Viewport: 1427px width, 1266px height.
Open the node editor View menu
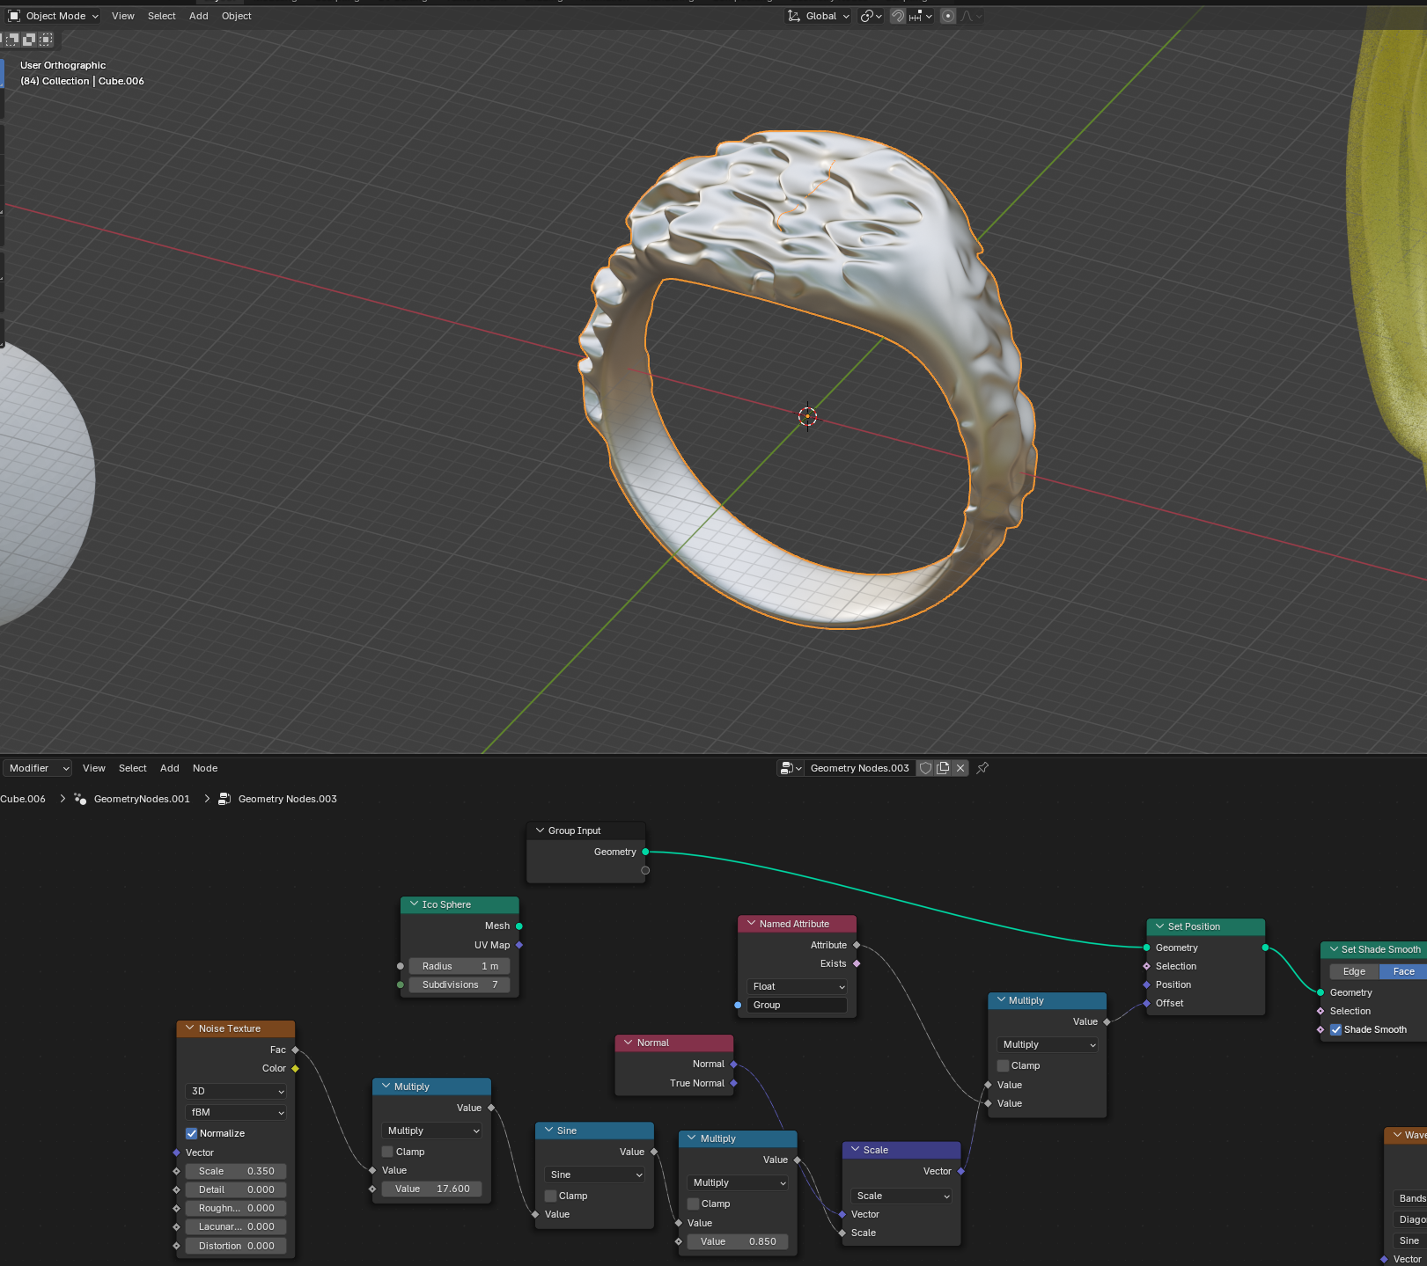pyautogui.click(x=94, y=768)
